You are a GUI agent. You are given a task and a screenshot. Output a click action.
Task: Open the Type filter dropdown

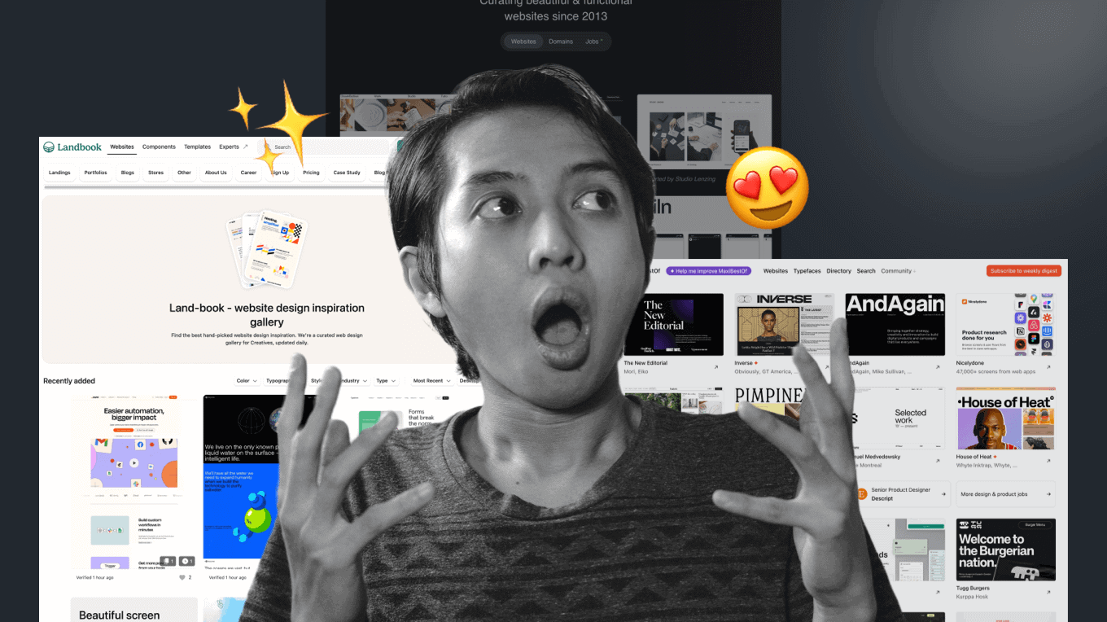tap(385, 380)
